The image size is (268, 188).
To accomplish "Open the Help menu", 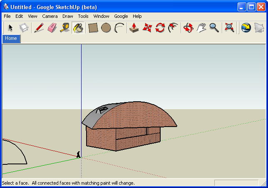I will coord(137,16).
